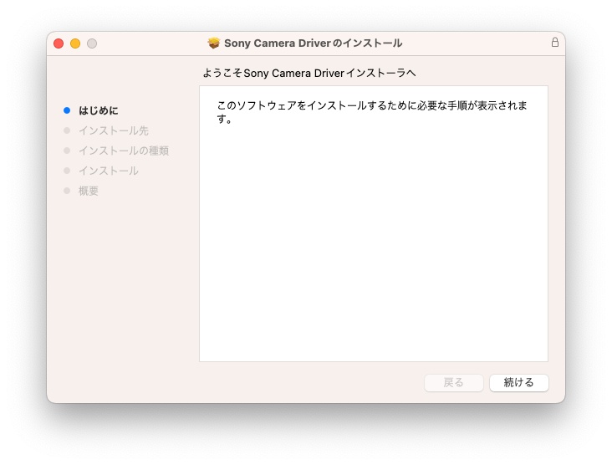
Task: Select the インストール step label in the sidebar
Action: click(109, 171)
